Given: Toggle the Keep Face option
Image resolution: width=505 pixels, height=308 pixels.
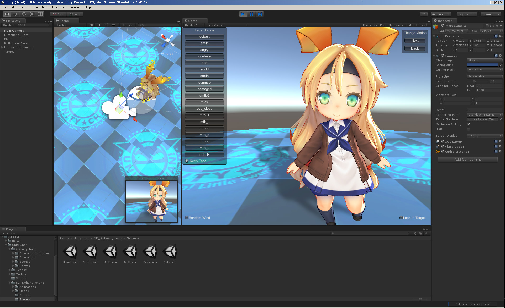Looking at the screenshot, I should 196,161.
